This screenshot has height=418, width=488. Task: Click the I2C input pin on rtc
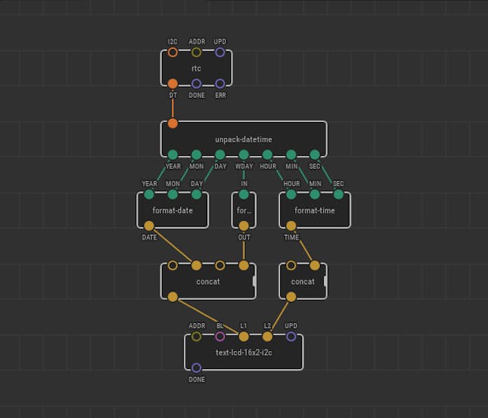172,52
